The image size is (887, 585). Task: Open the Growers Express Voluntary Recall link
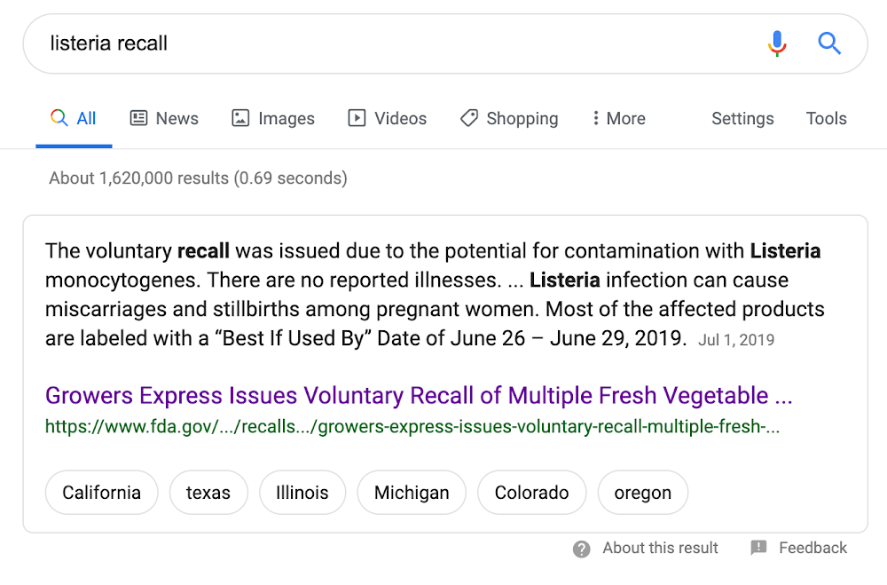pos(419,395)
